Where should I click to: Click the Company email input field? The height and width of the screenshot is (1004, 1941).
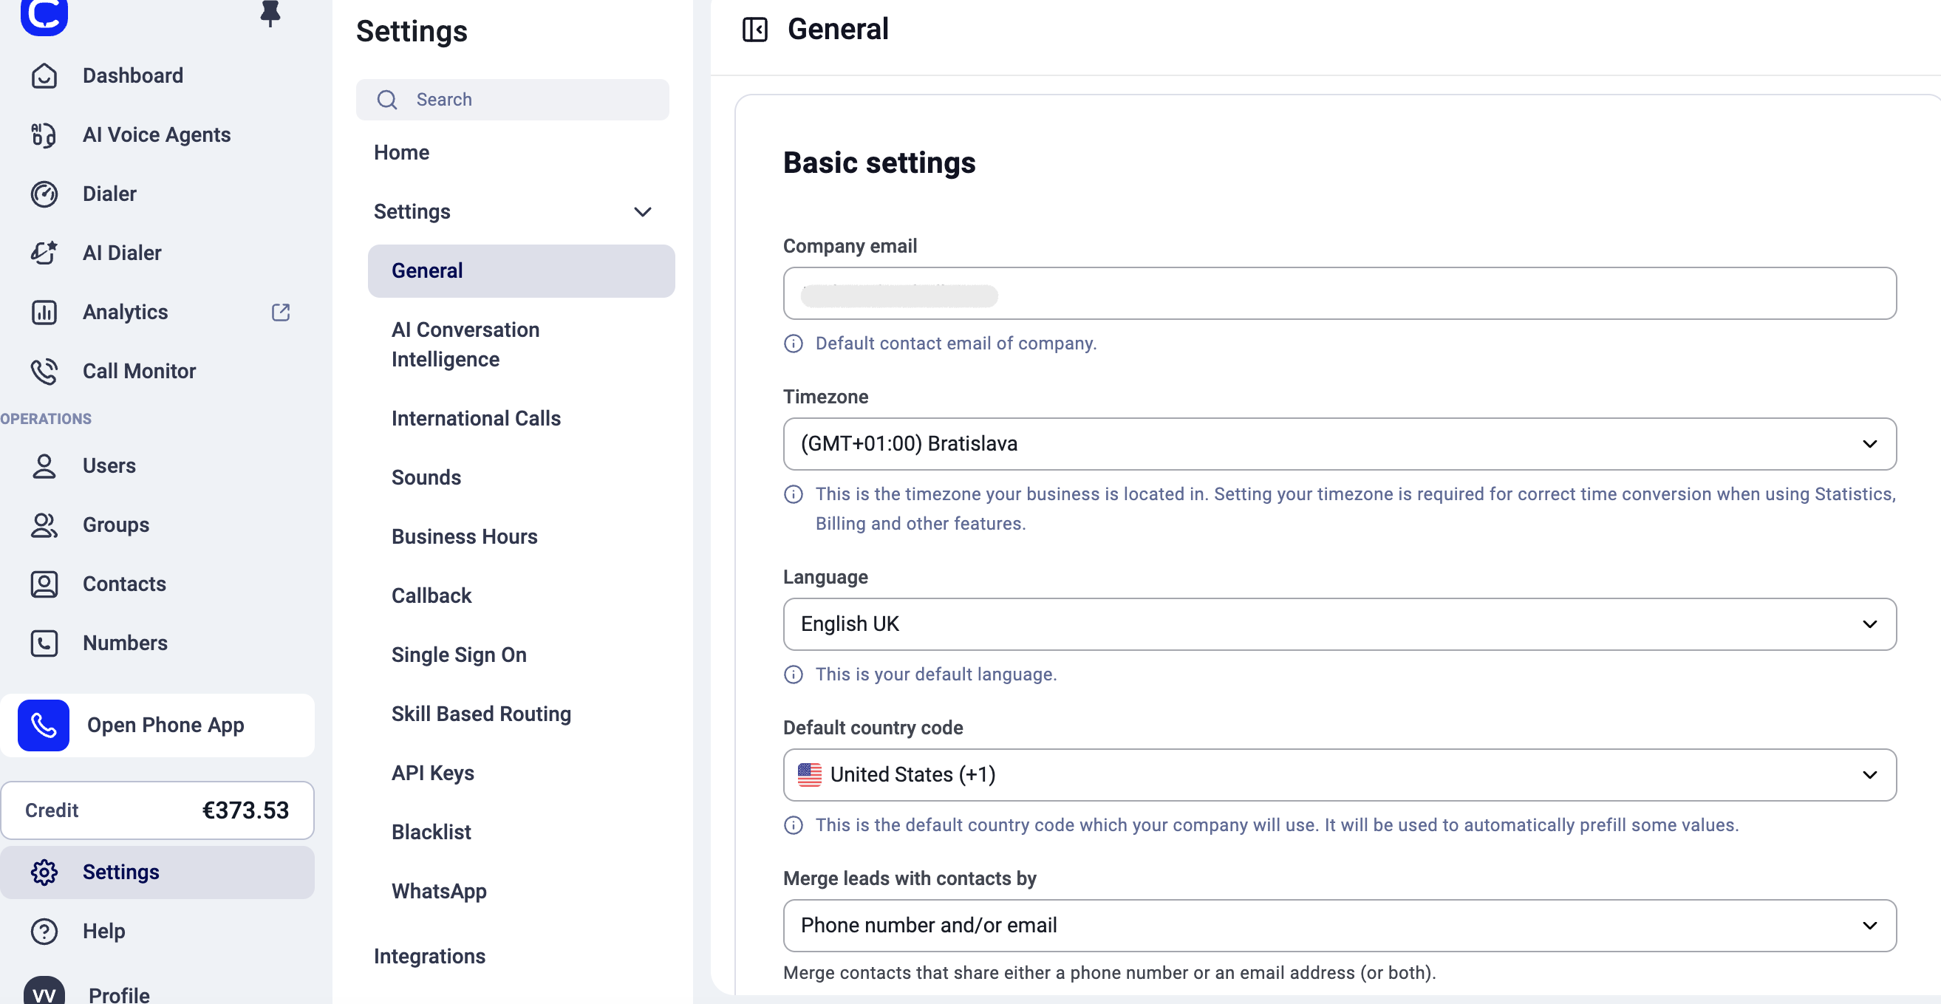tap(1339, 293)
